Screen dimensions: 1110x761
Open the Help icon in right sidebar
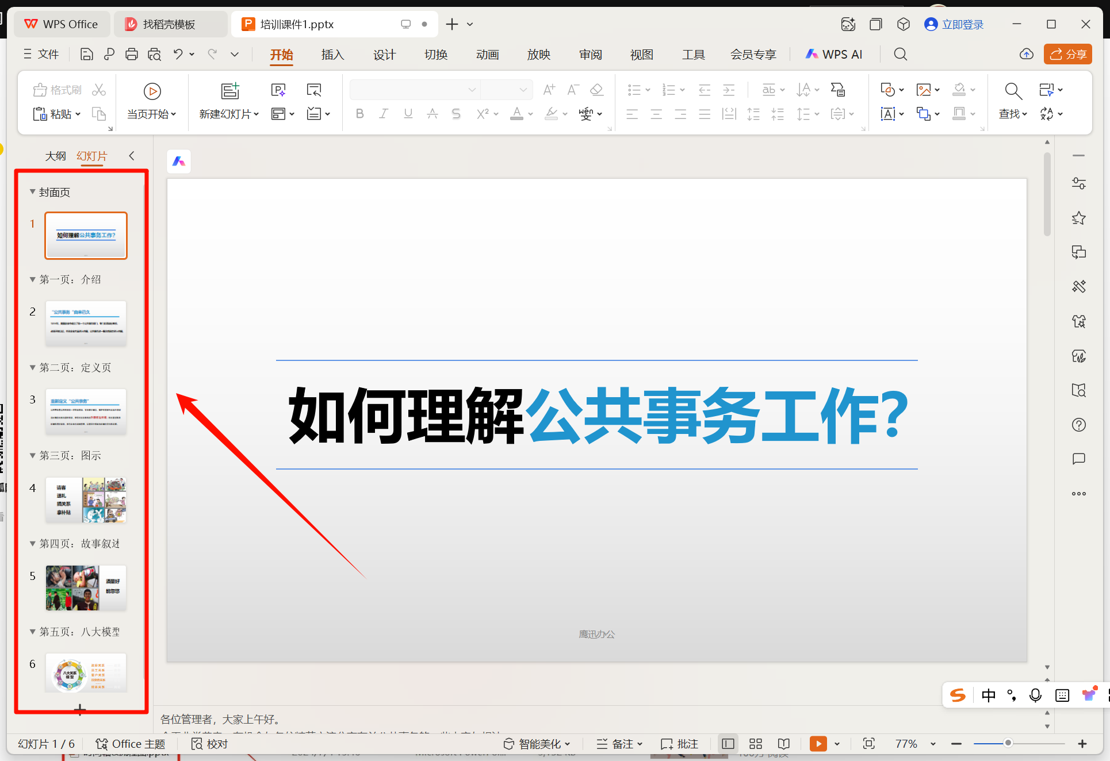click(1079, 425)
